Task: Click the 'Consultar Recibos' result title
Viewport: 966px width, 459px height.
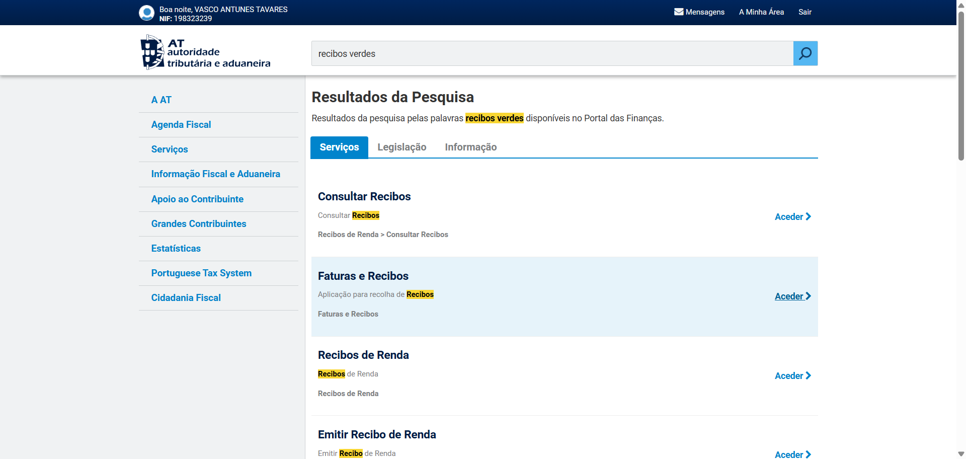Action: point(364,196)
